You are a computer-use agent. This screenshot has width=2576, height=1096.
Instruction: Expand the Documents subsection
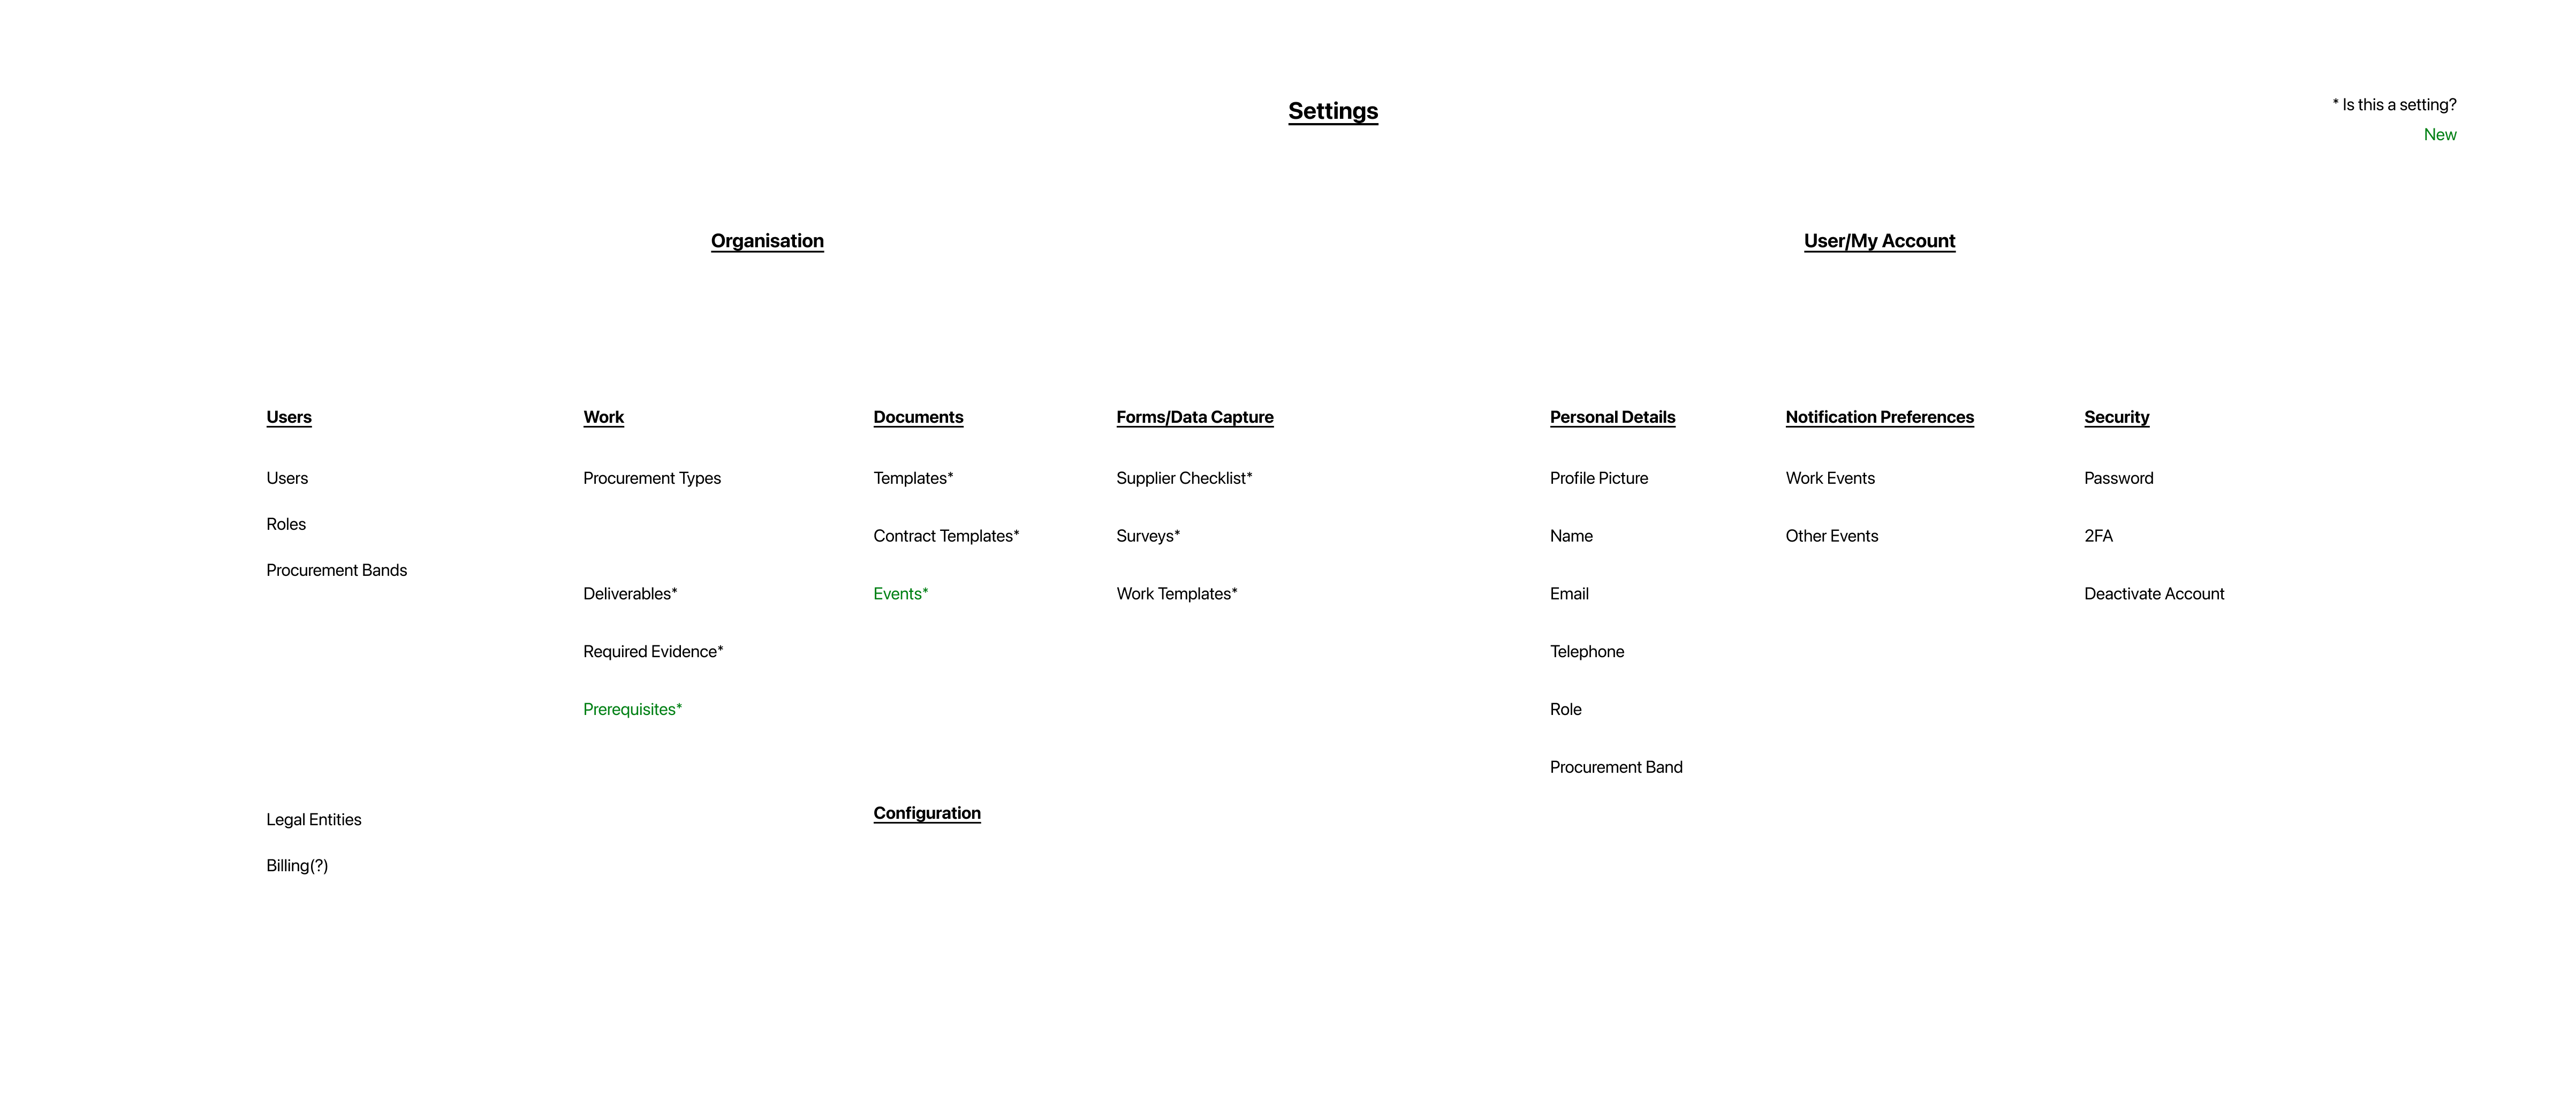pyautogui.click(x=916, y=416)
